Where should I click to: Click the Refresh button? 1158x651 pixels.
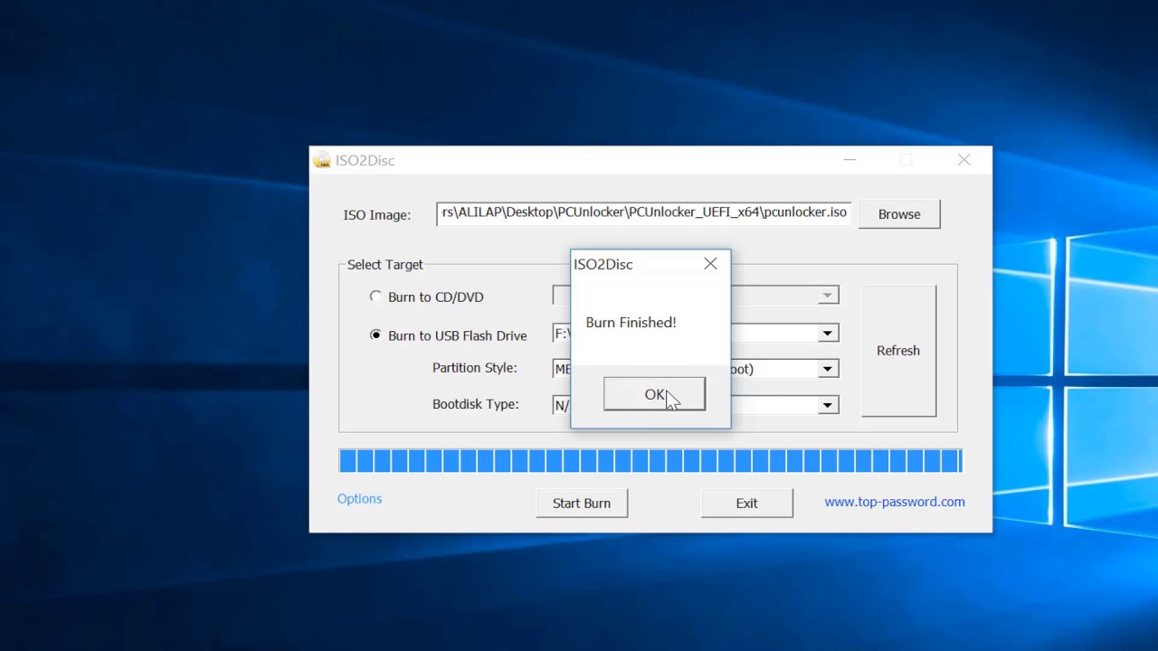[x=898, y=351]
